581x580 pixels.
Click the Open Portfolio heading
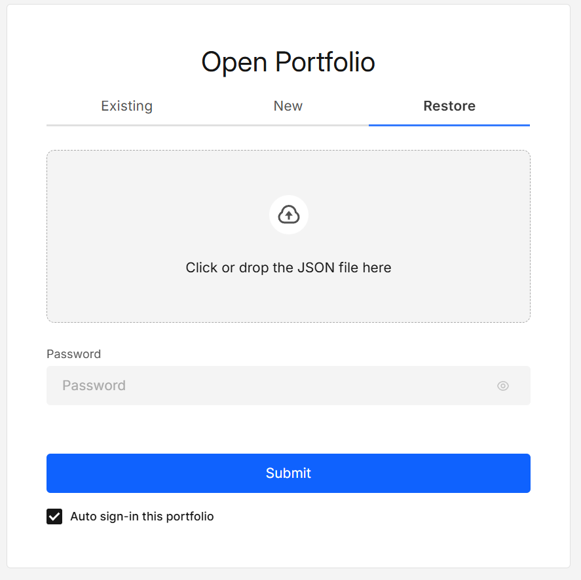[288, 62]
